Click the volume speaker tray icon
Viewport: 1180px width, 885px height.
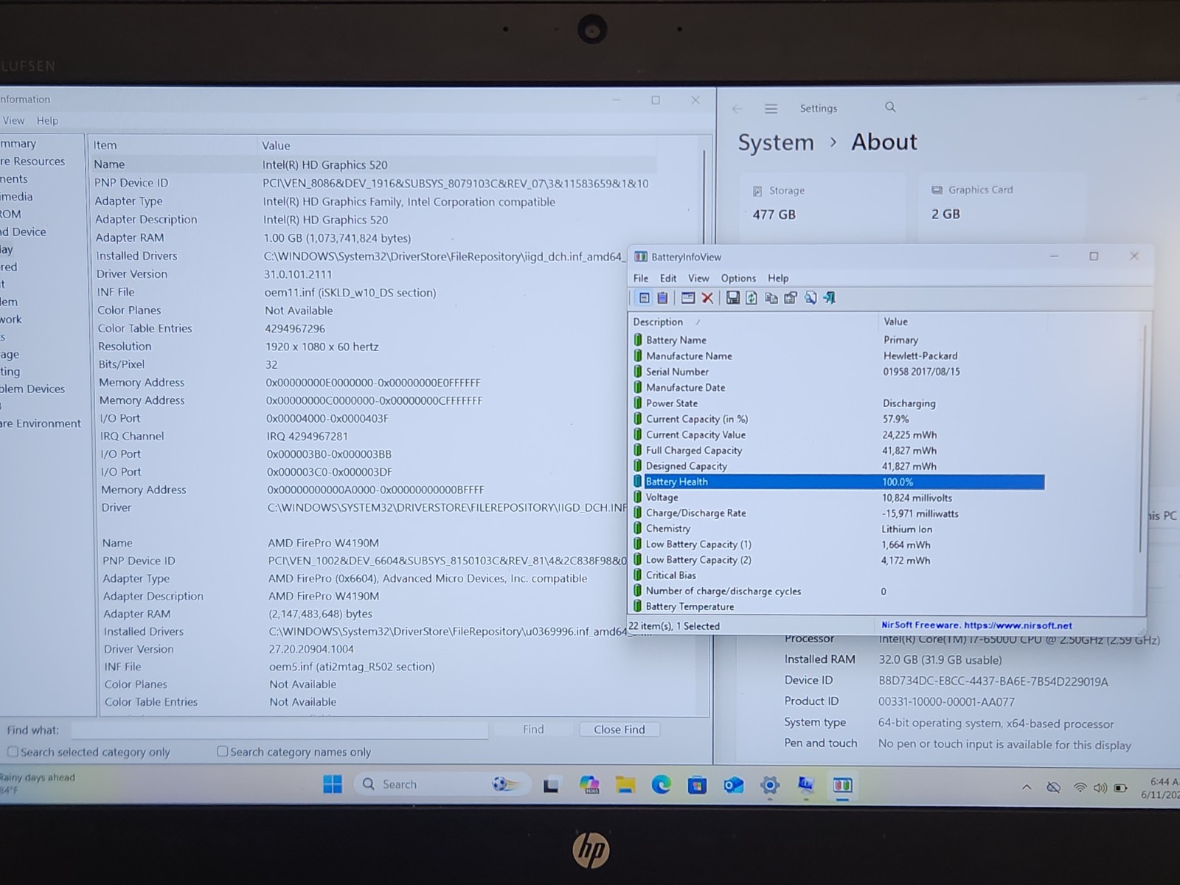pyautogui.click(x=1100, y=788)
